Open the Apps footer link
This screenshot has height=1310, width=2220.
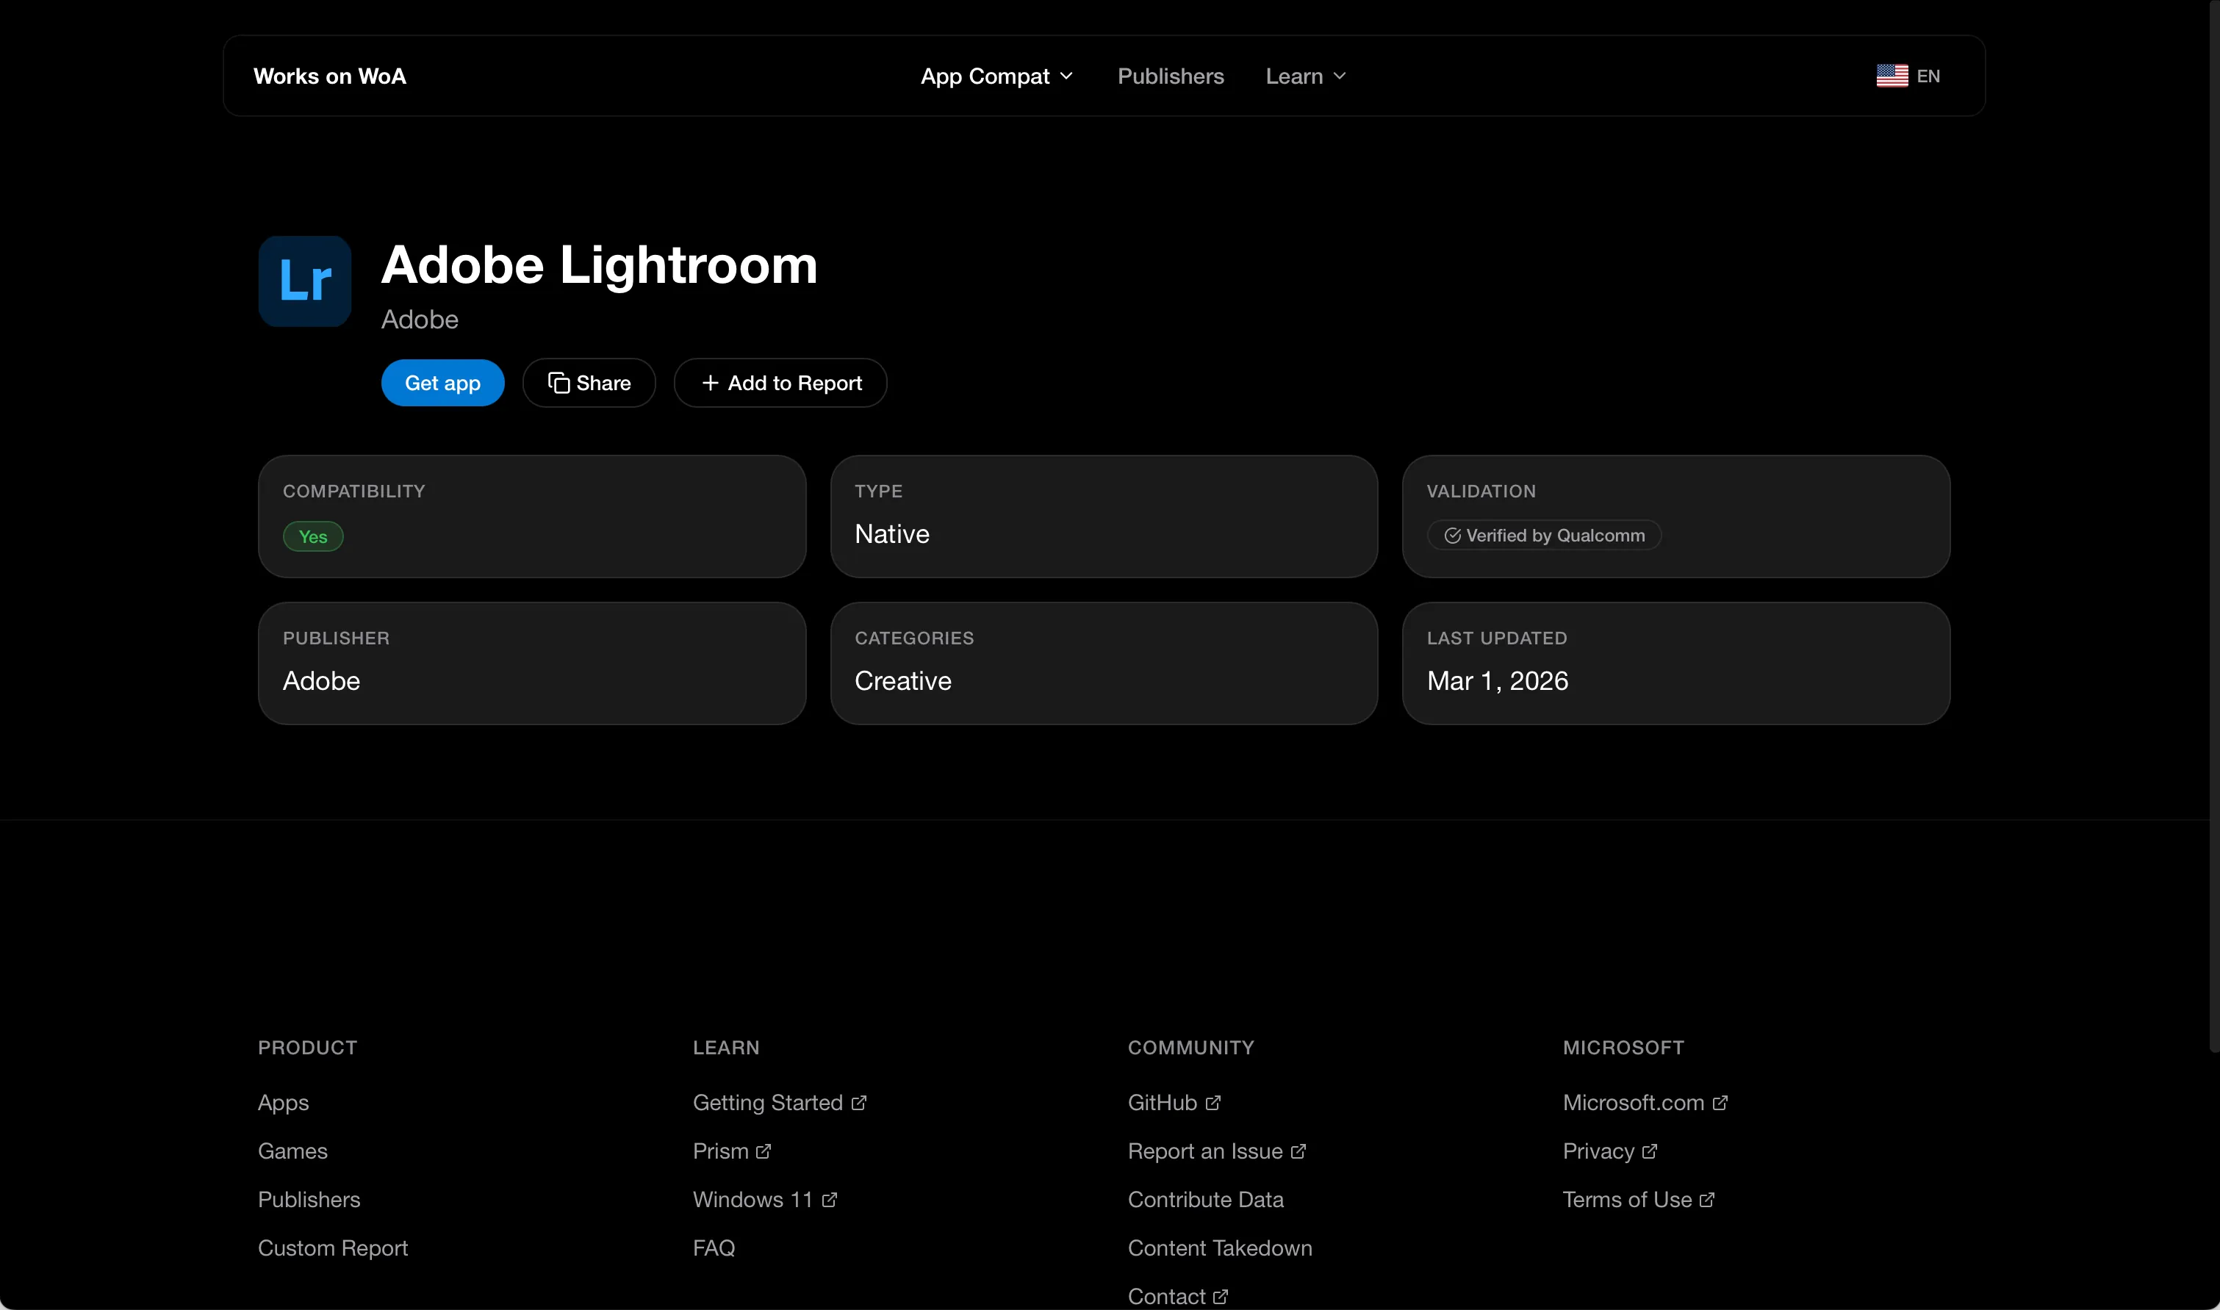click(284, 1104)
